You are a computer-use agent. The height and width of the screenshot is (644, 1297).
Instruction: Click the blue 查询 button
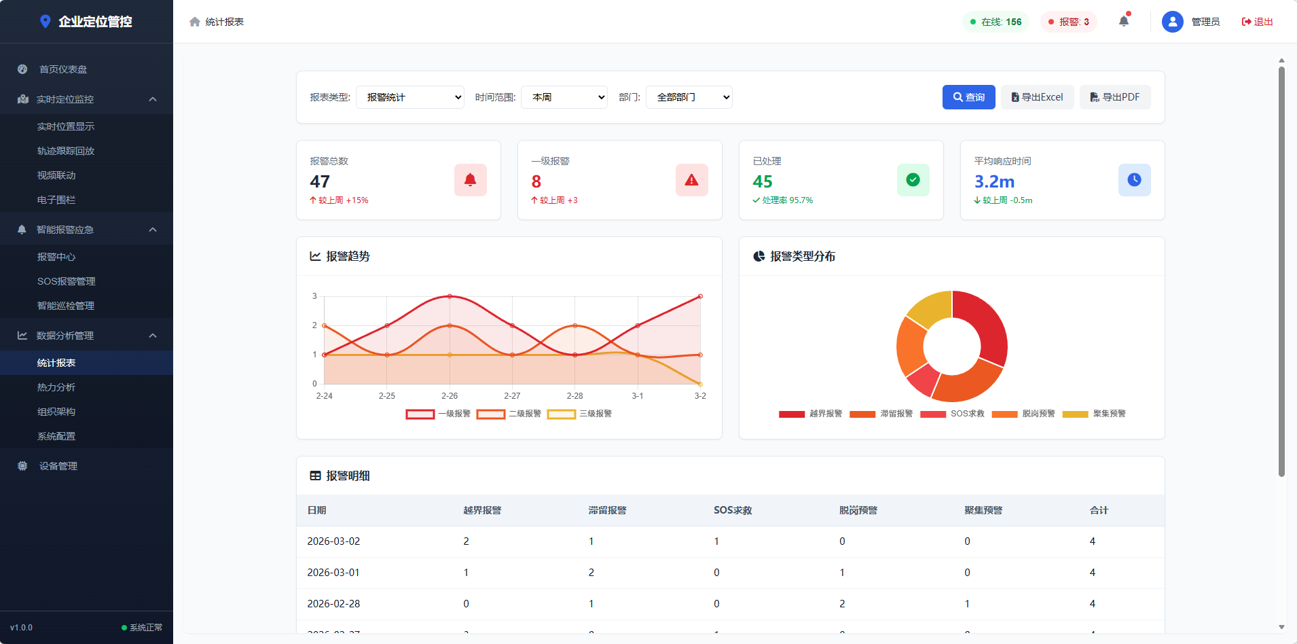click(968, 97)
